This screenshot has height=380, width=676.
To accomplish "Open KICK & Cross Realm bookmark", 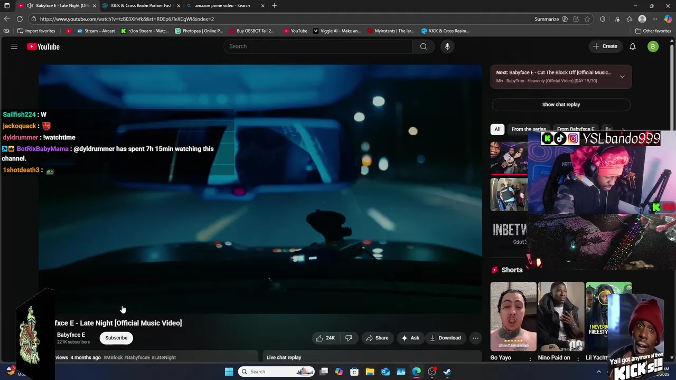I will coord(445,31).
